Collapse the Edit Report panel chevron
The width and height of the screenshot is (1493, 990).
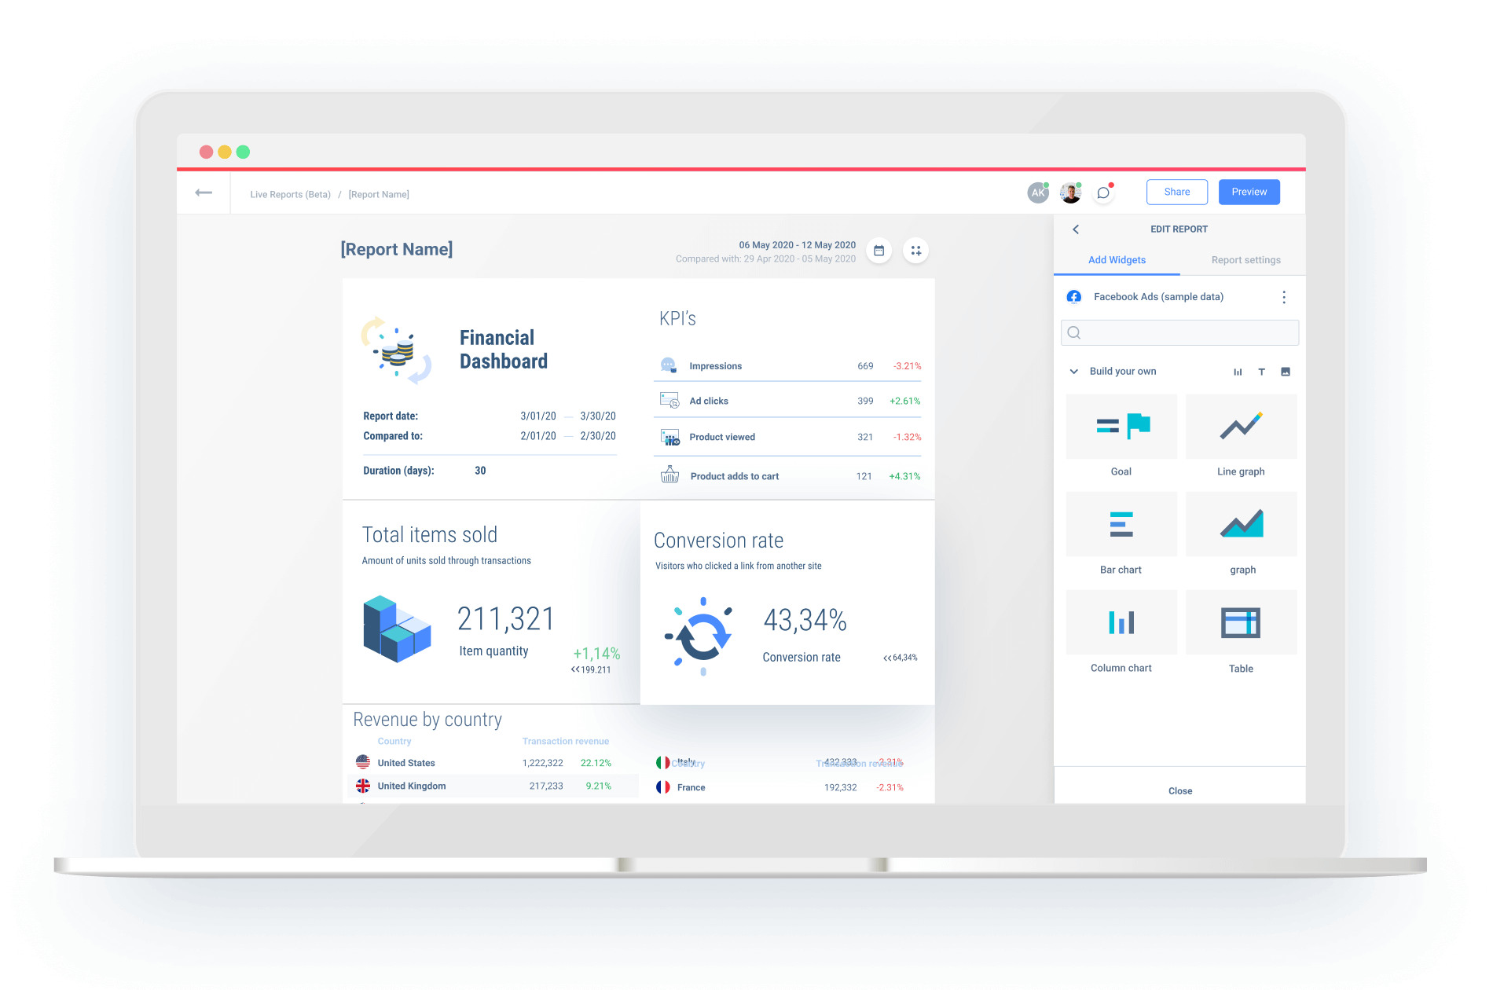[1076, 229]
